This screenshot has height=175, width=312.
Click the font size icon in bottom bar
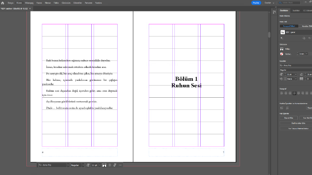[x=88, y=165]
